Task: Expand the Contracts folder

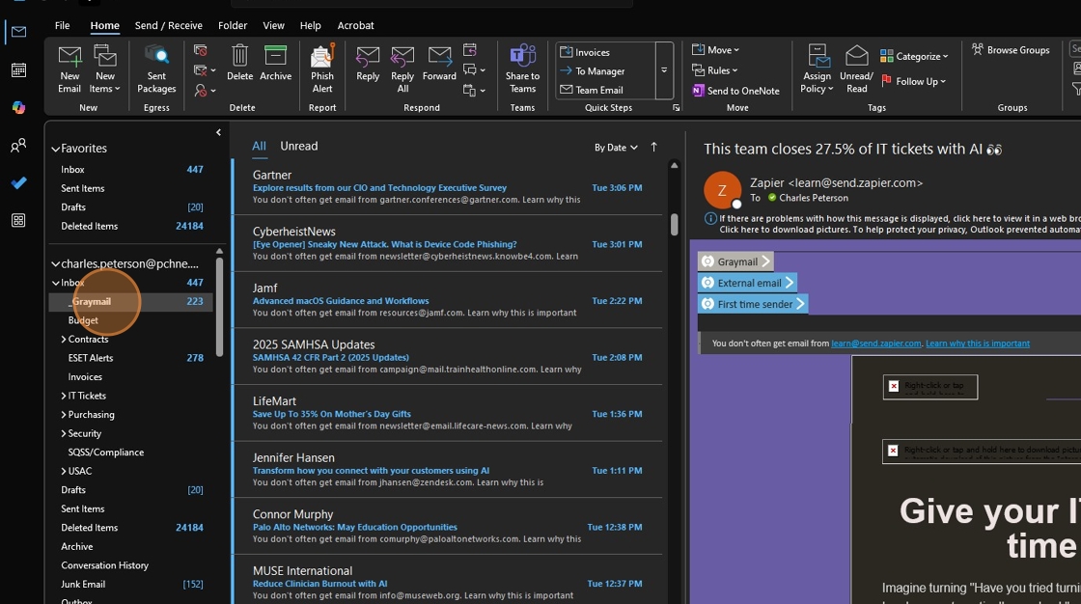Action: (x=64, y=340)
